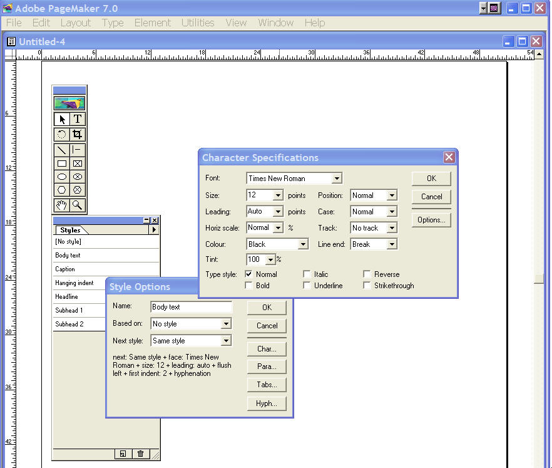Click PageMaker application title icon
Viewport: 552px width, 468px height.
(8, 8)
